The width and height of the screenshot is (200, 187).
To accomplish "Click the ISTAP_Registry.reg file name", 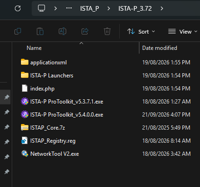I will click(53, 141).
